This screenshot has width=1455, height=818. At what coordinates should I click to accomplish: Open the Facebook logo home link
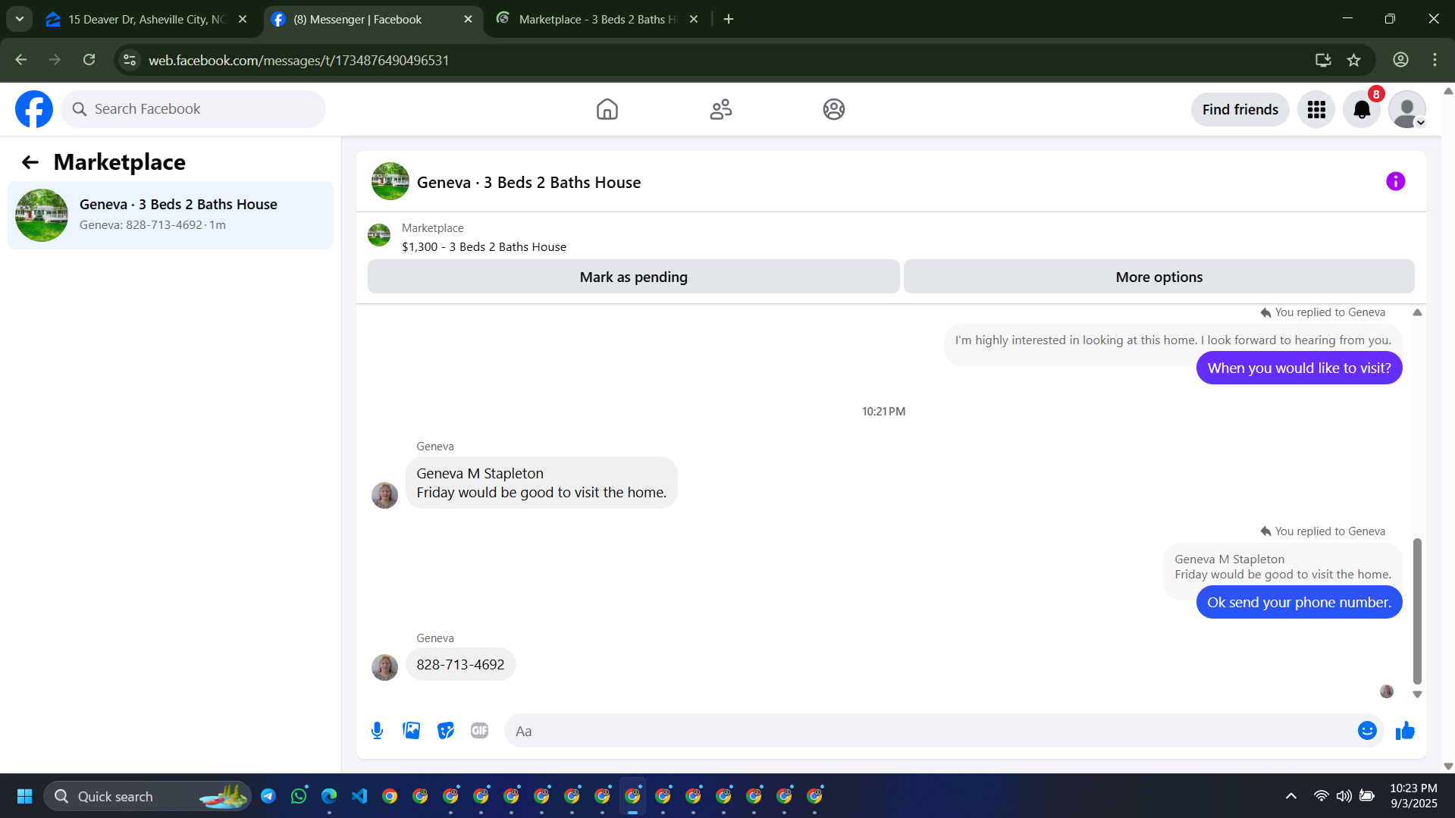34,109
